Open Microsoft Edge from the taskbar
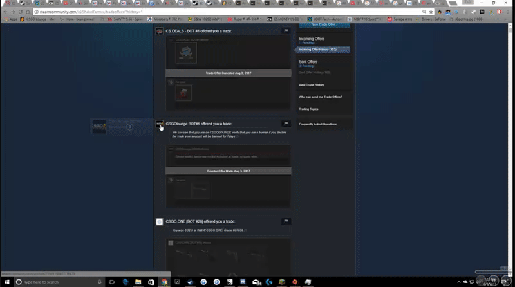 125,282
